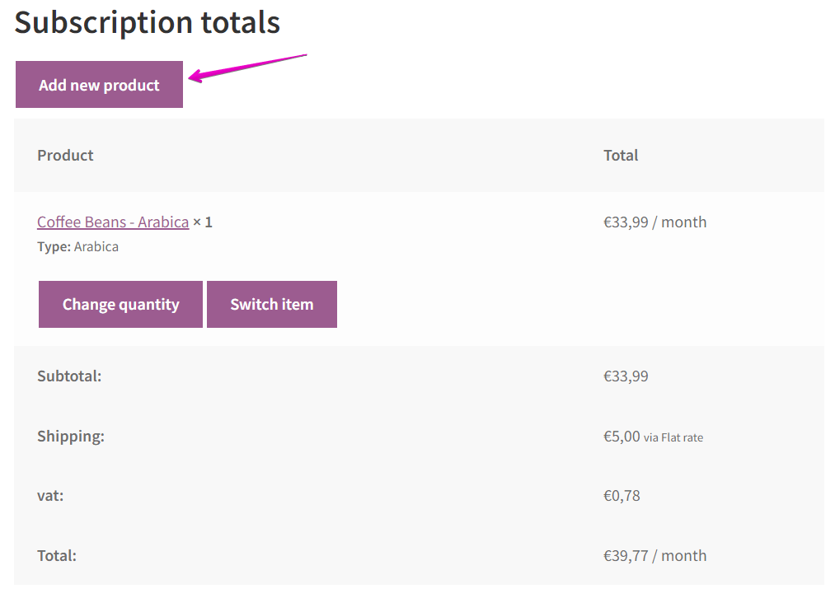Screen dimensions: 835x598
Task: Click the Subscription totals heading
Action: 147,22
